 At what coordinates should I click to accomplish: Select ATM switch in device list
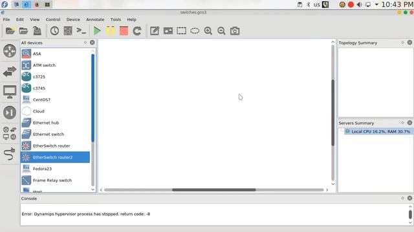pyautogui.click(x=55, y=65)
